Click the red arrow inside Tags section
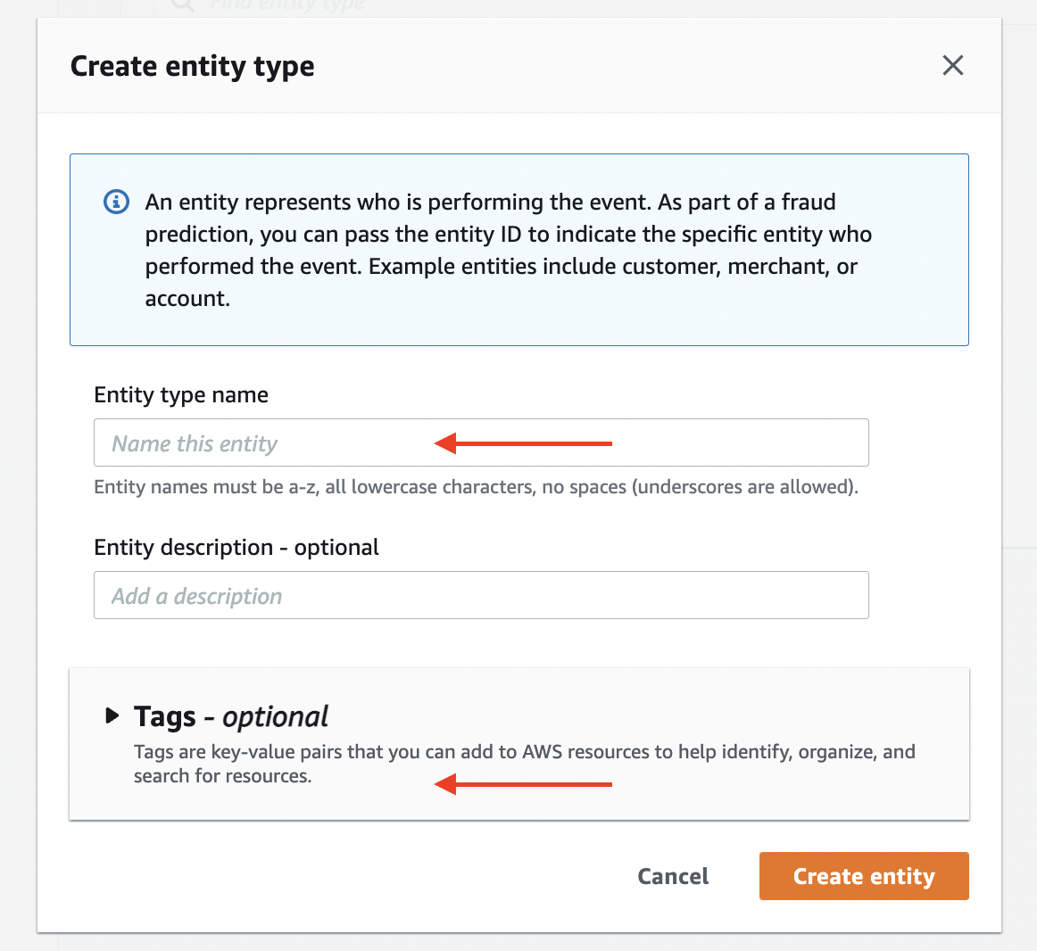 coord(523,784)
